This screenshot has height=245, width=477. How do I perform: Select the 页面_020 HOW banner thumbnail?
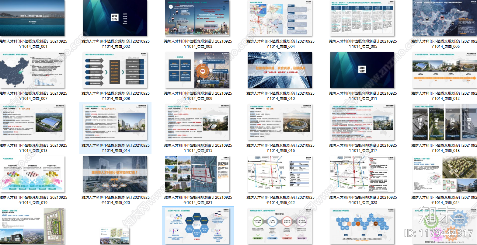click(x=115, y=174)
